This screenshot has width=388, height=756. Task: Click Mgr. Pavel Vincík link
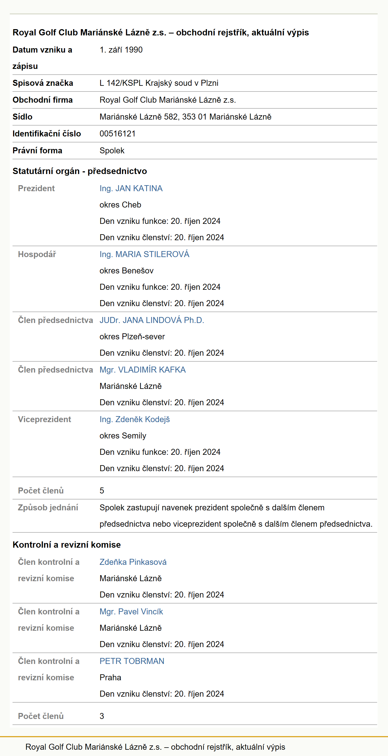coord(131,612)
